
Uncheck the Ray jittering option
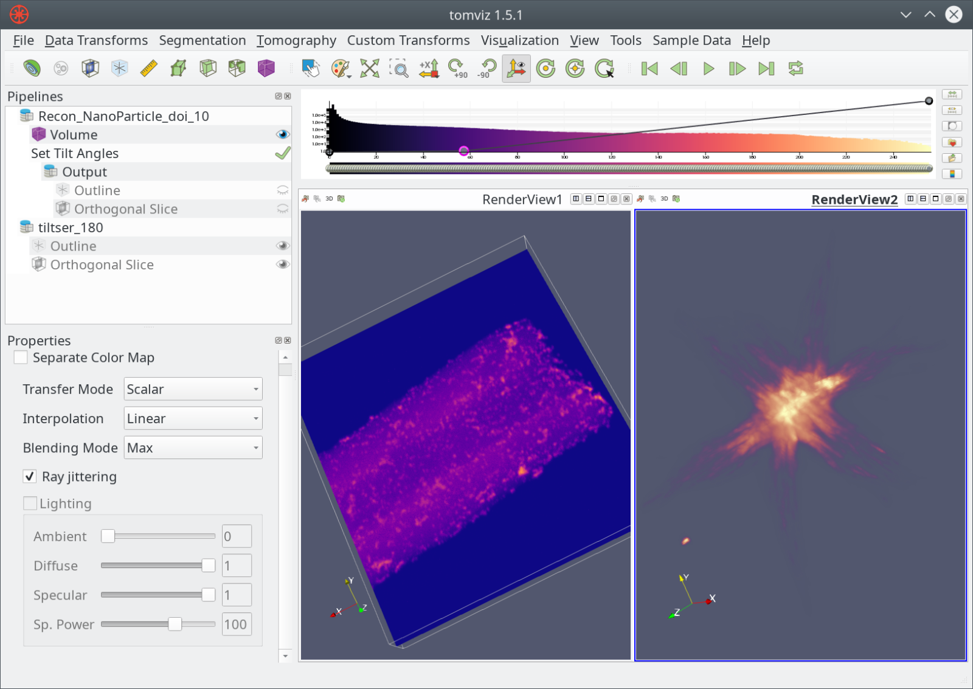pyautogui.click(x=29, y=476)
